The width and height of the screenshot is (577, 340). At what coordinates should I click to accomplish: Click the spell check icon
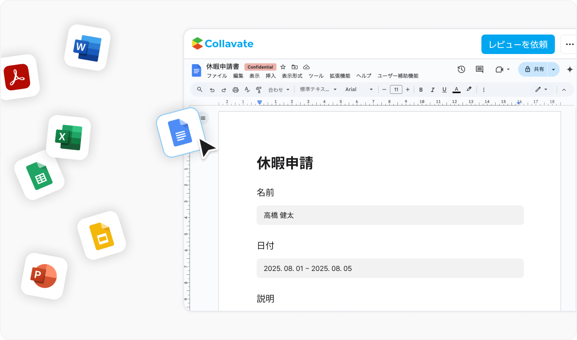(x=247, y=89)
